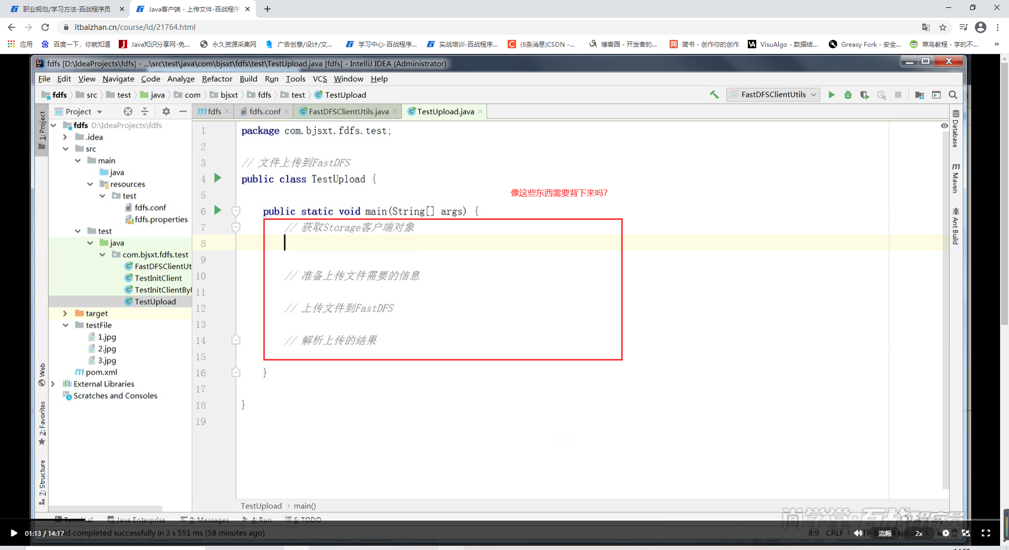Hide the Project panel with the minus icon
The height and width of the screenshot is (550, 1009).
(x=183, y=111)
